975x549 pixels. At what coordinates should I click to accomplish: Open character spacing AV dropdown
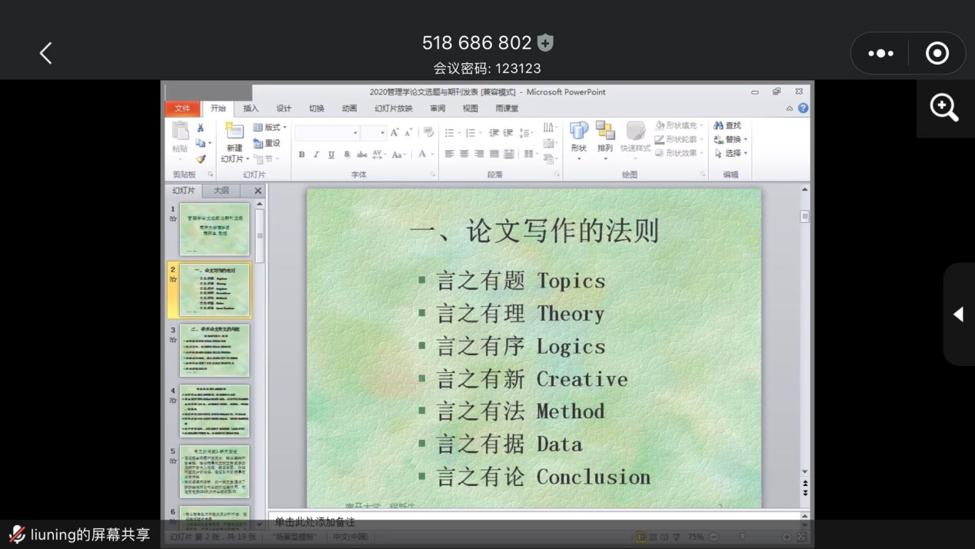point(378,155)
